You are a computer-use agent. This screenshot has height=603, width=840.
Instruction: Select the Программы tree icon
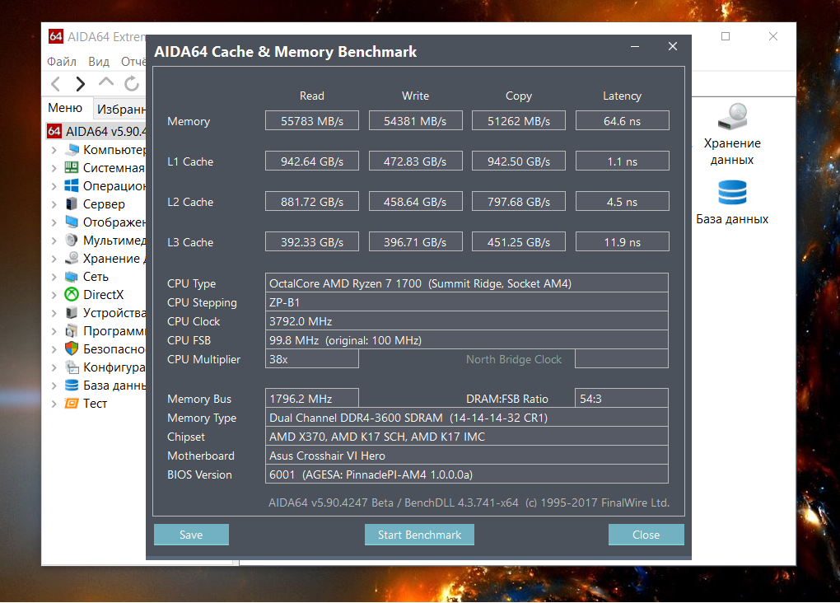tap(72, 330)
